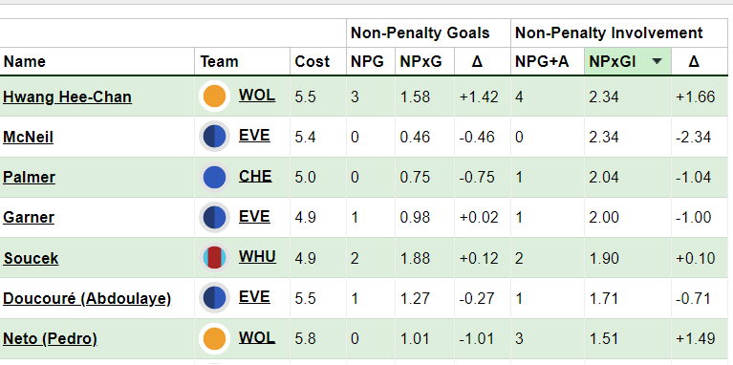Screen dimensions: 733x365
Task: Open the Soucek player link
Action: coord(31,258)
